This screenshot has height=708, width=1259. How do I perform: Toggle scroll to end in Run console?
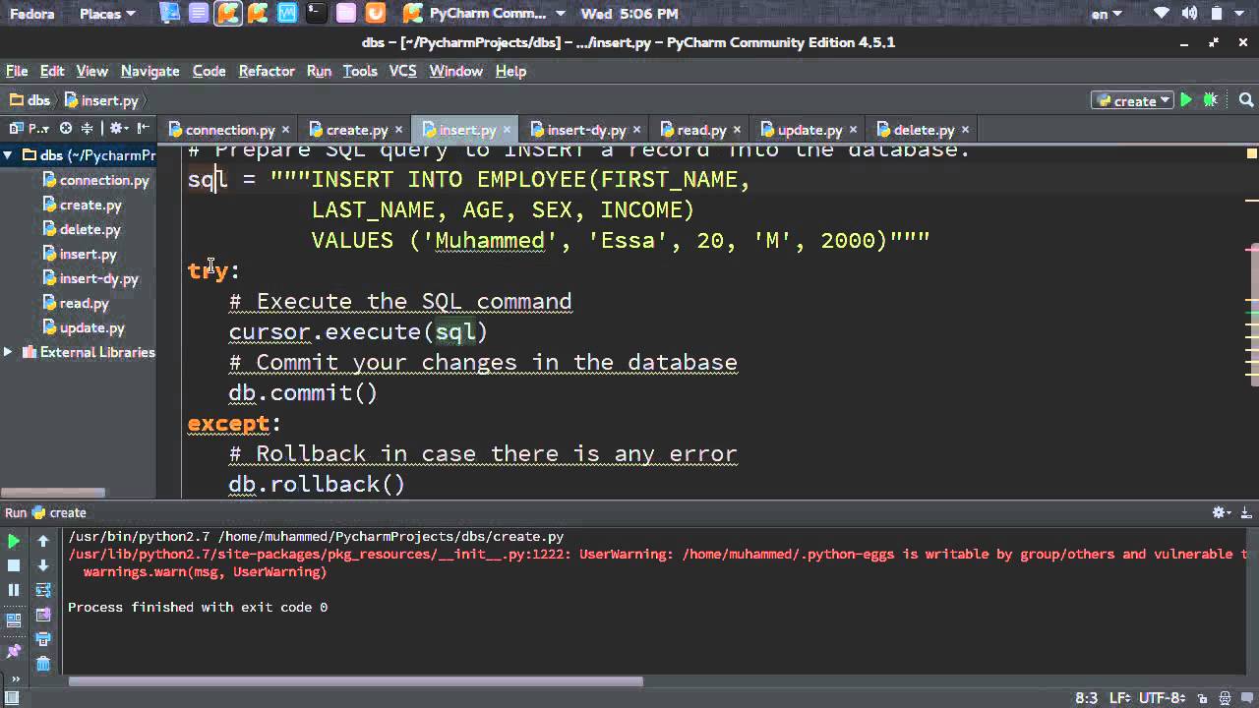[x=43, y=615]
